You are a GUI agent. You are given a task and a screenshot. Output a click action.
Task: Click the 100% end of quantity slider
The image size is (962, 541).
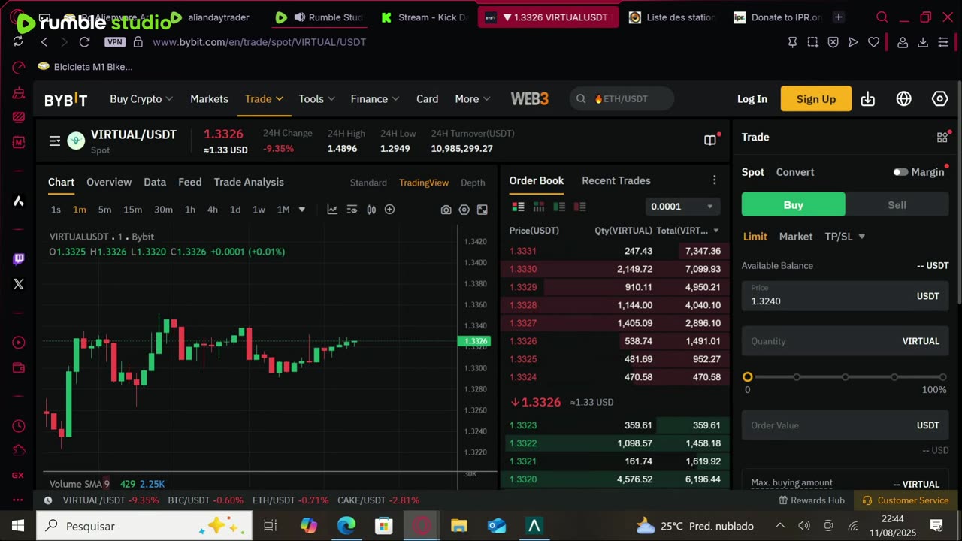[943, 377]
